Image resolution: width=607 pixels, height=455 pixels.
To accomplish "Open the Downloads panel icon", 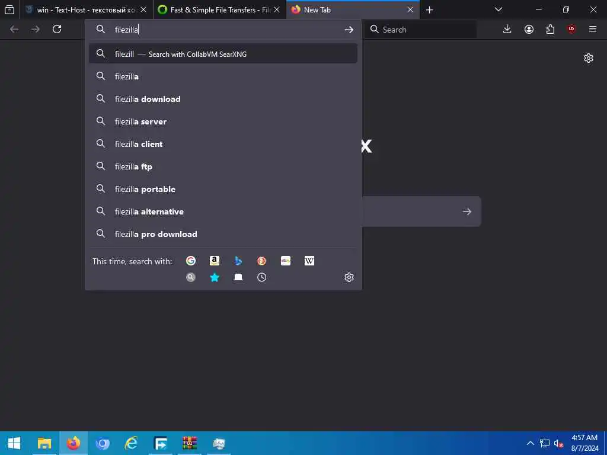I will coord(507,29).
